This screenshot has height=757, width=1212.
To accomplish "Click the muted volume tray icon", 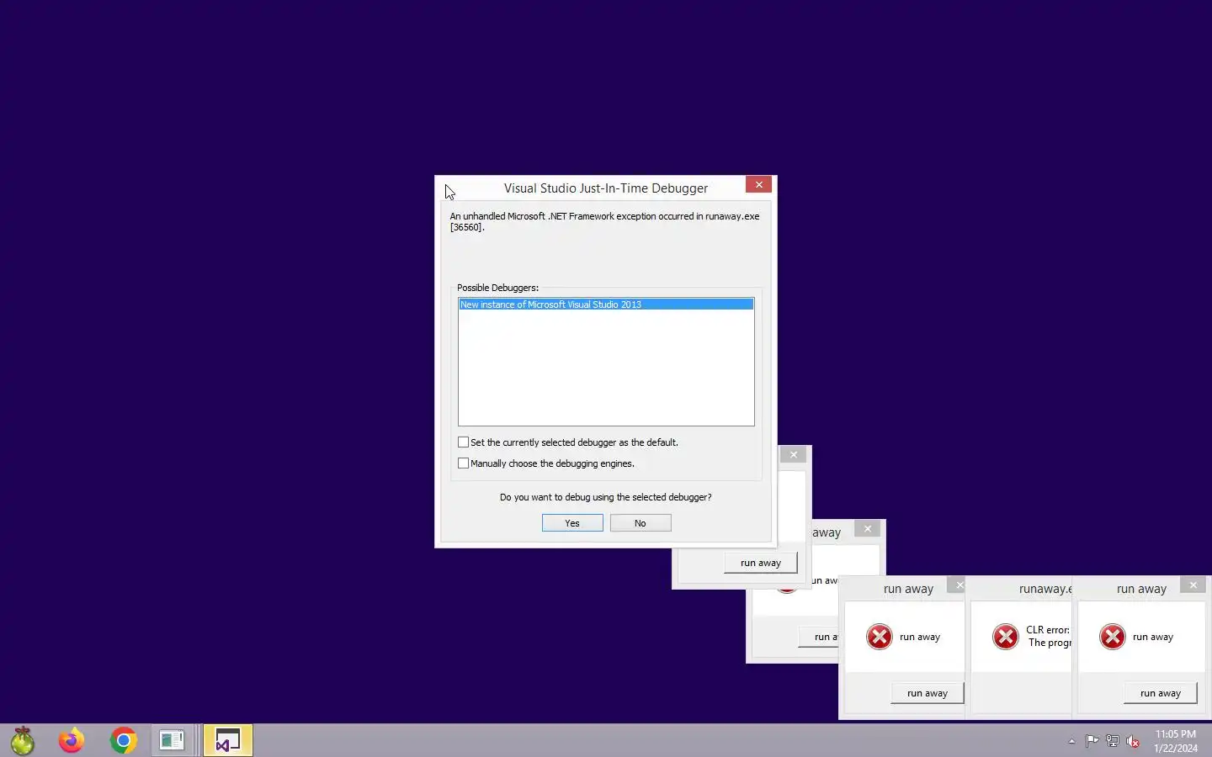I will [1133, 741].
